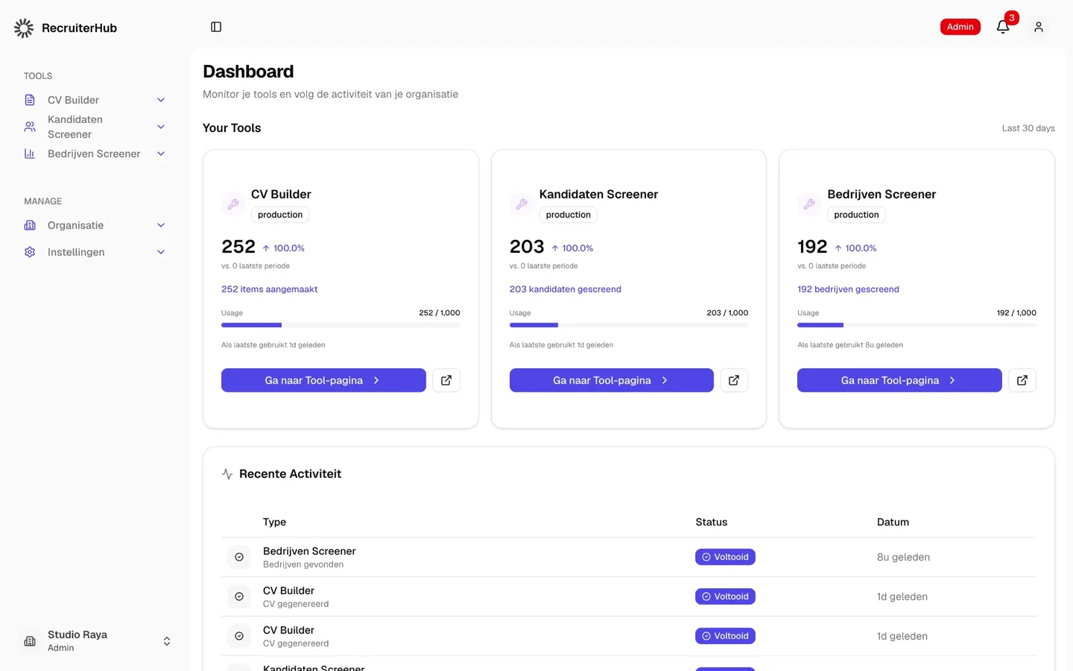Open the notifications bell
This screenshot has height=671, width=1073.
click(x=1003, y=27)
